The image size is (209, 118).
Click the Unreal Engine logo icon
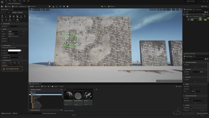pos(2,2)
